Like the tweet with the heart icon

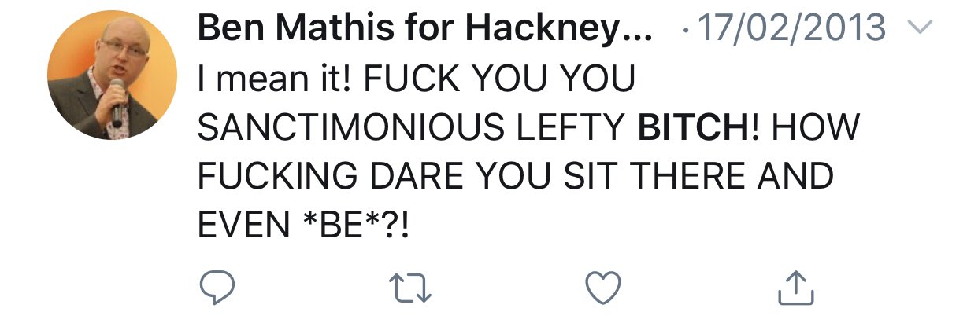(x=604, y=287)
